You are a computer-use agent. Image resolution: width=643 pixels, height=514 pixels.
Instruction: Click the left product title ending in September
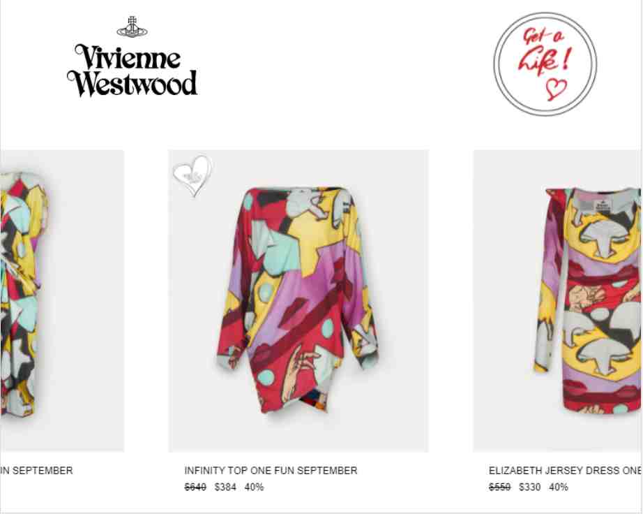[x=36, y=471]
